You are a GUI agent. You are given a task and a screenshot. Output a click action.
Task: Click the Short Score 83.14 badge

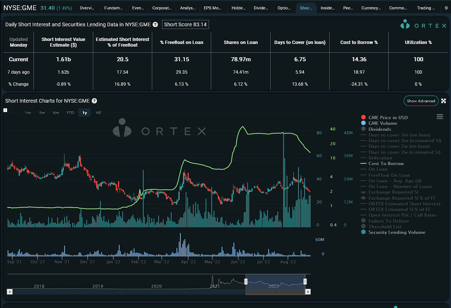(x=185, y=24)
